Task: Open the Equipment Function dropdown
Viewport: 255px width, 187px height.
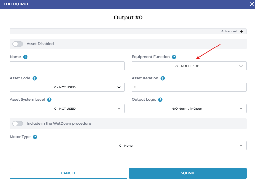Action: click(x=189, y=66)
